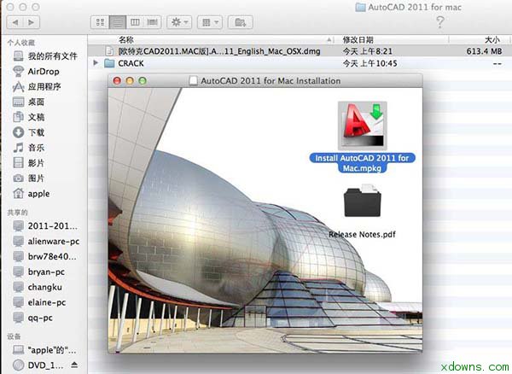Screen dimensions: 512x374
Task: Open 我的所有文件 in the sidebar
Action: click(44, 56)
